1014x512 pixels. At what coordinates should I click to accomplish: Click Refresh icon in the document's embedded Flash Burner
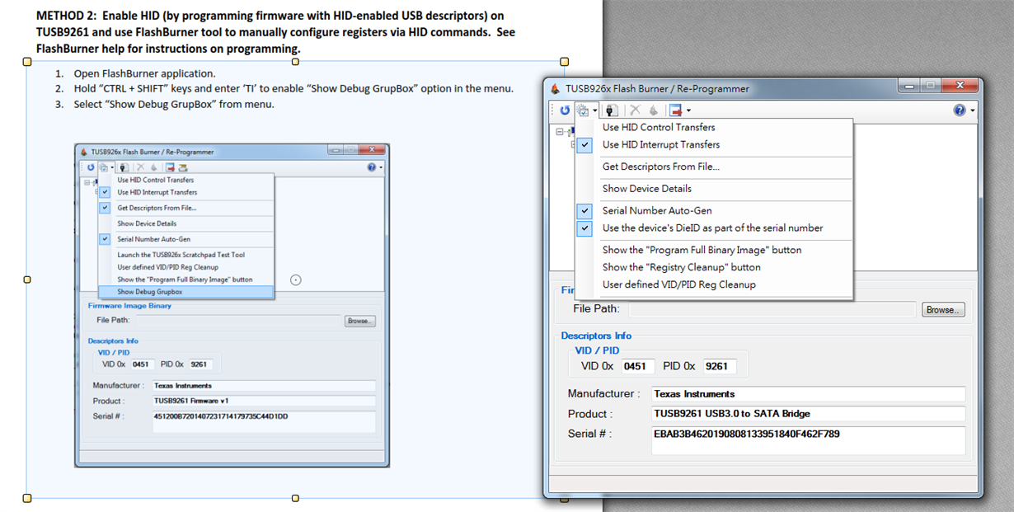pyautogui.click(x=91, y=167)
